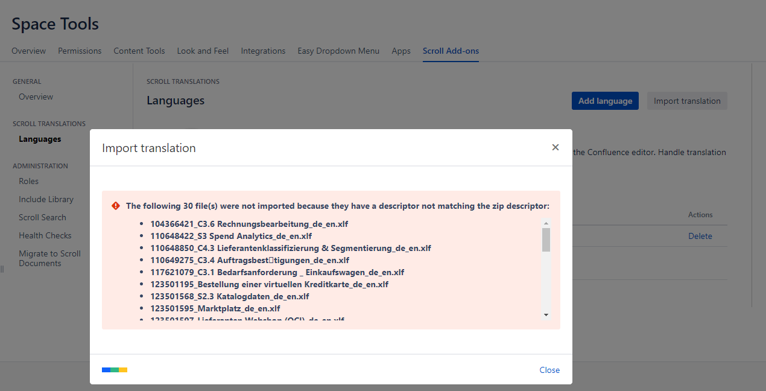Image resolution: width=766 pixels, height=391 pixels.
Task: Click the Close link in dialog footer
Action: pos(549,370)
